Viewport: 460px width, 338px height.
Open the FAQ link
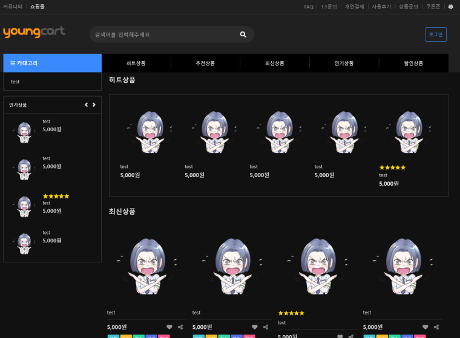click(309, 7)
